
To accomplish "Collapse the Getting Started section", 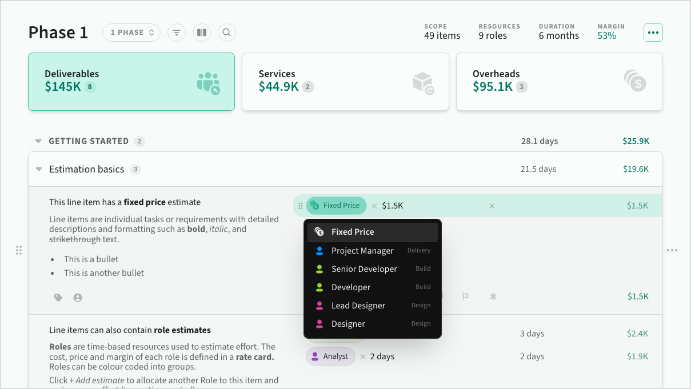I will click(38, 141).
